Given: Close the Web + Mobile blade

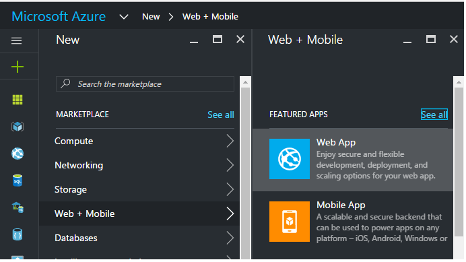Looking at the screenshot, I should pyautogui.click(x=453, y=39).
